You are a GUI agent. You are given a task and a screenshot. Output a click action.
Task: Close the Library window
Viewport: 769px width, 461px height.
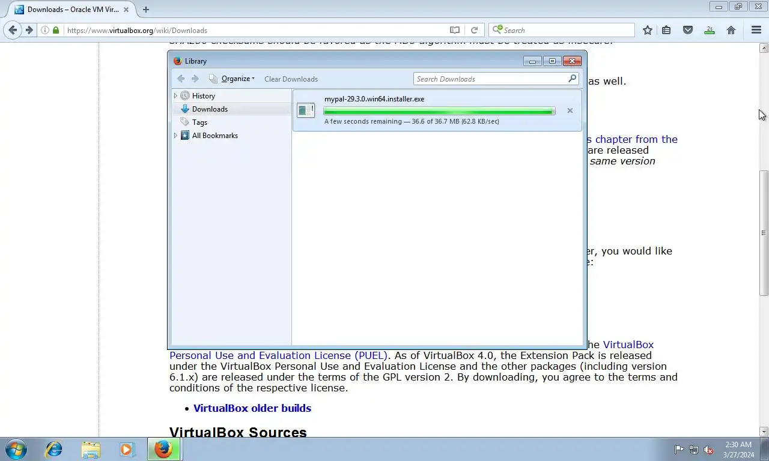click(572, 61)
